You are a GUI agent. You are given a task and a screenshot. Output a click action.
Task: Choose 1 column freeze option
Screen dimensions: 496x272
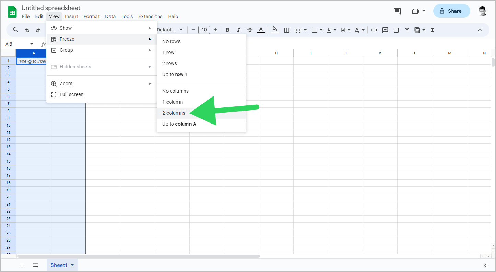(201, 102)
